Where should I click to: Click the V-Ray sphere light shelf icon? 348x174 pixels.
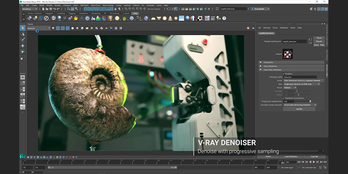click(x=164, y=18)
